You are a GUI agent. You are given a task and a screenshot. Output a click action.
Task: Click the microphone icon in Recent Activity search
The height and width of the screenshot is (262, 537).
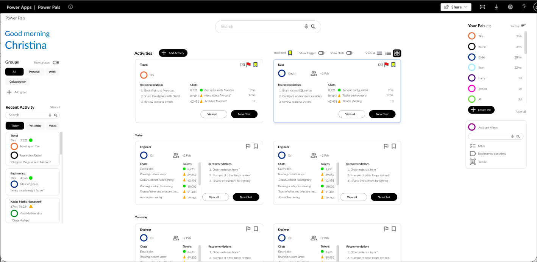coord(50,115)
